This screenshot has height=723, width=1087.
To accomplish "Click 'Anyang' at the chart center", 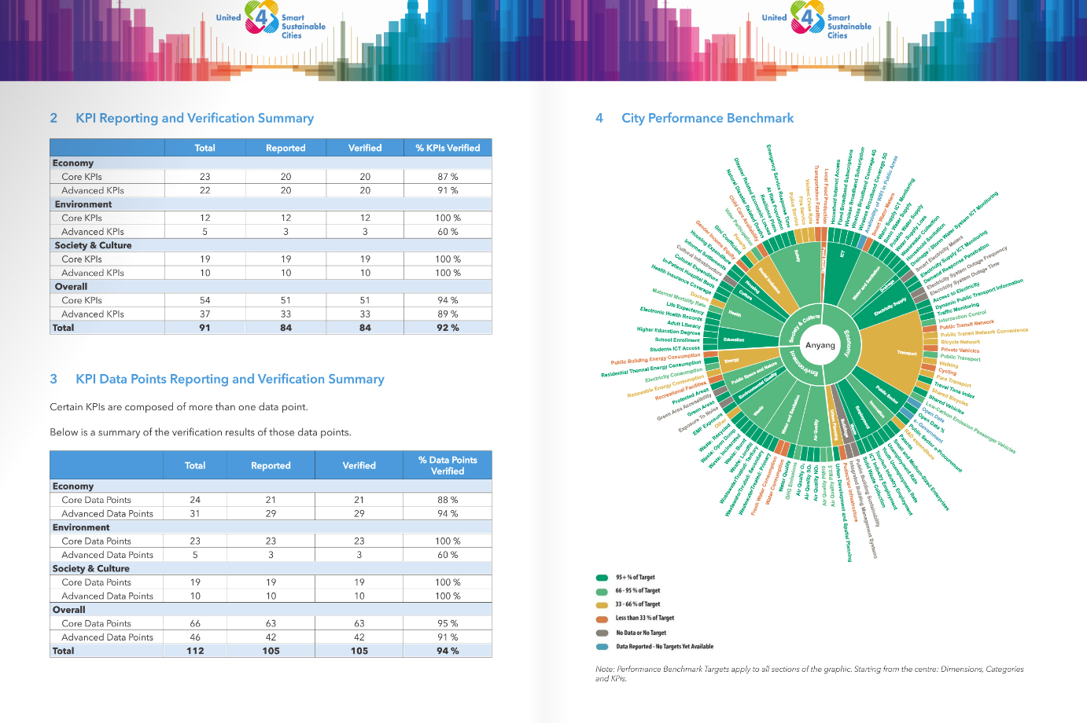I will point(820,345).
